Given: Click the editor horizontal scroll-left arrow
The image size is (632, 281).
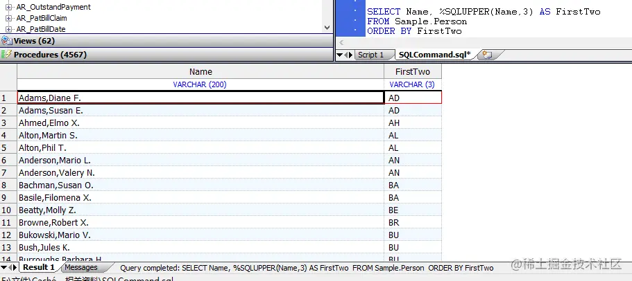Looking at the screenshot, I should pyautogui.click(x=341, y=43).
